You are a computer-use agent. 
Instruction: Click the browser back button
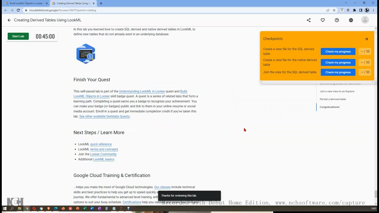coord(5,10)
